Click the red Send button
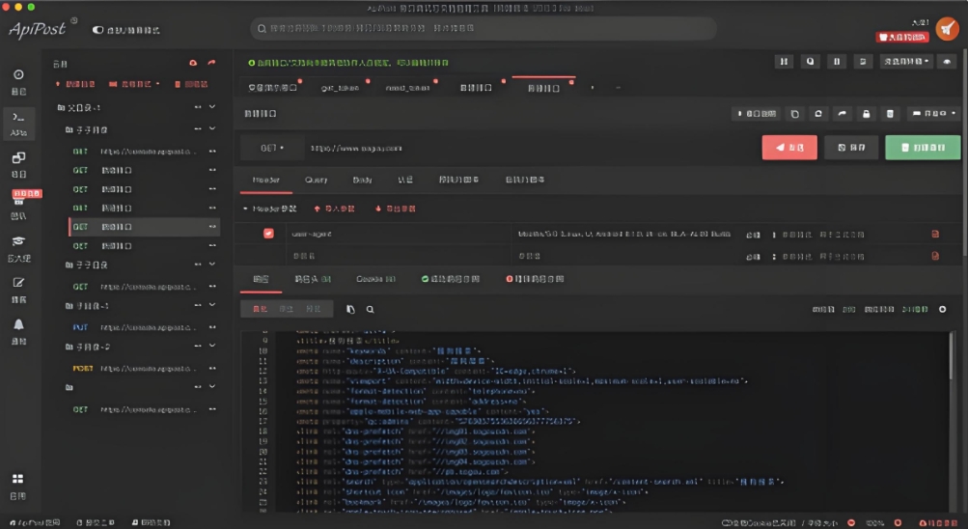This screenshot has height=529, width=968. pos(788,148)
